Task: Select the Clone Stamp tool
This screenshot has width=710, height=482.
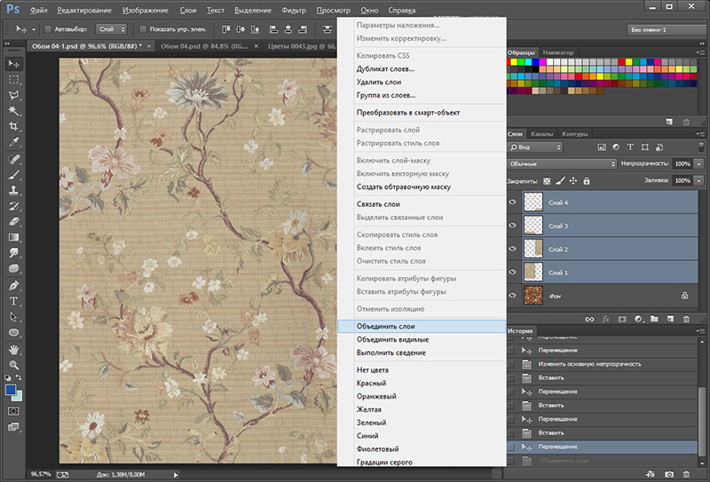Action: (13, 190)
